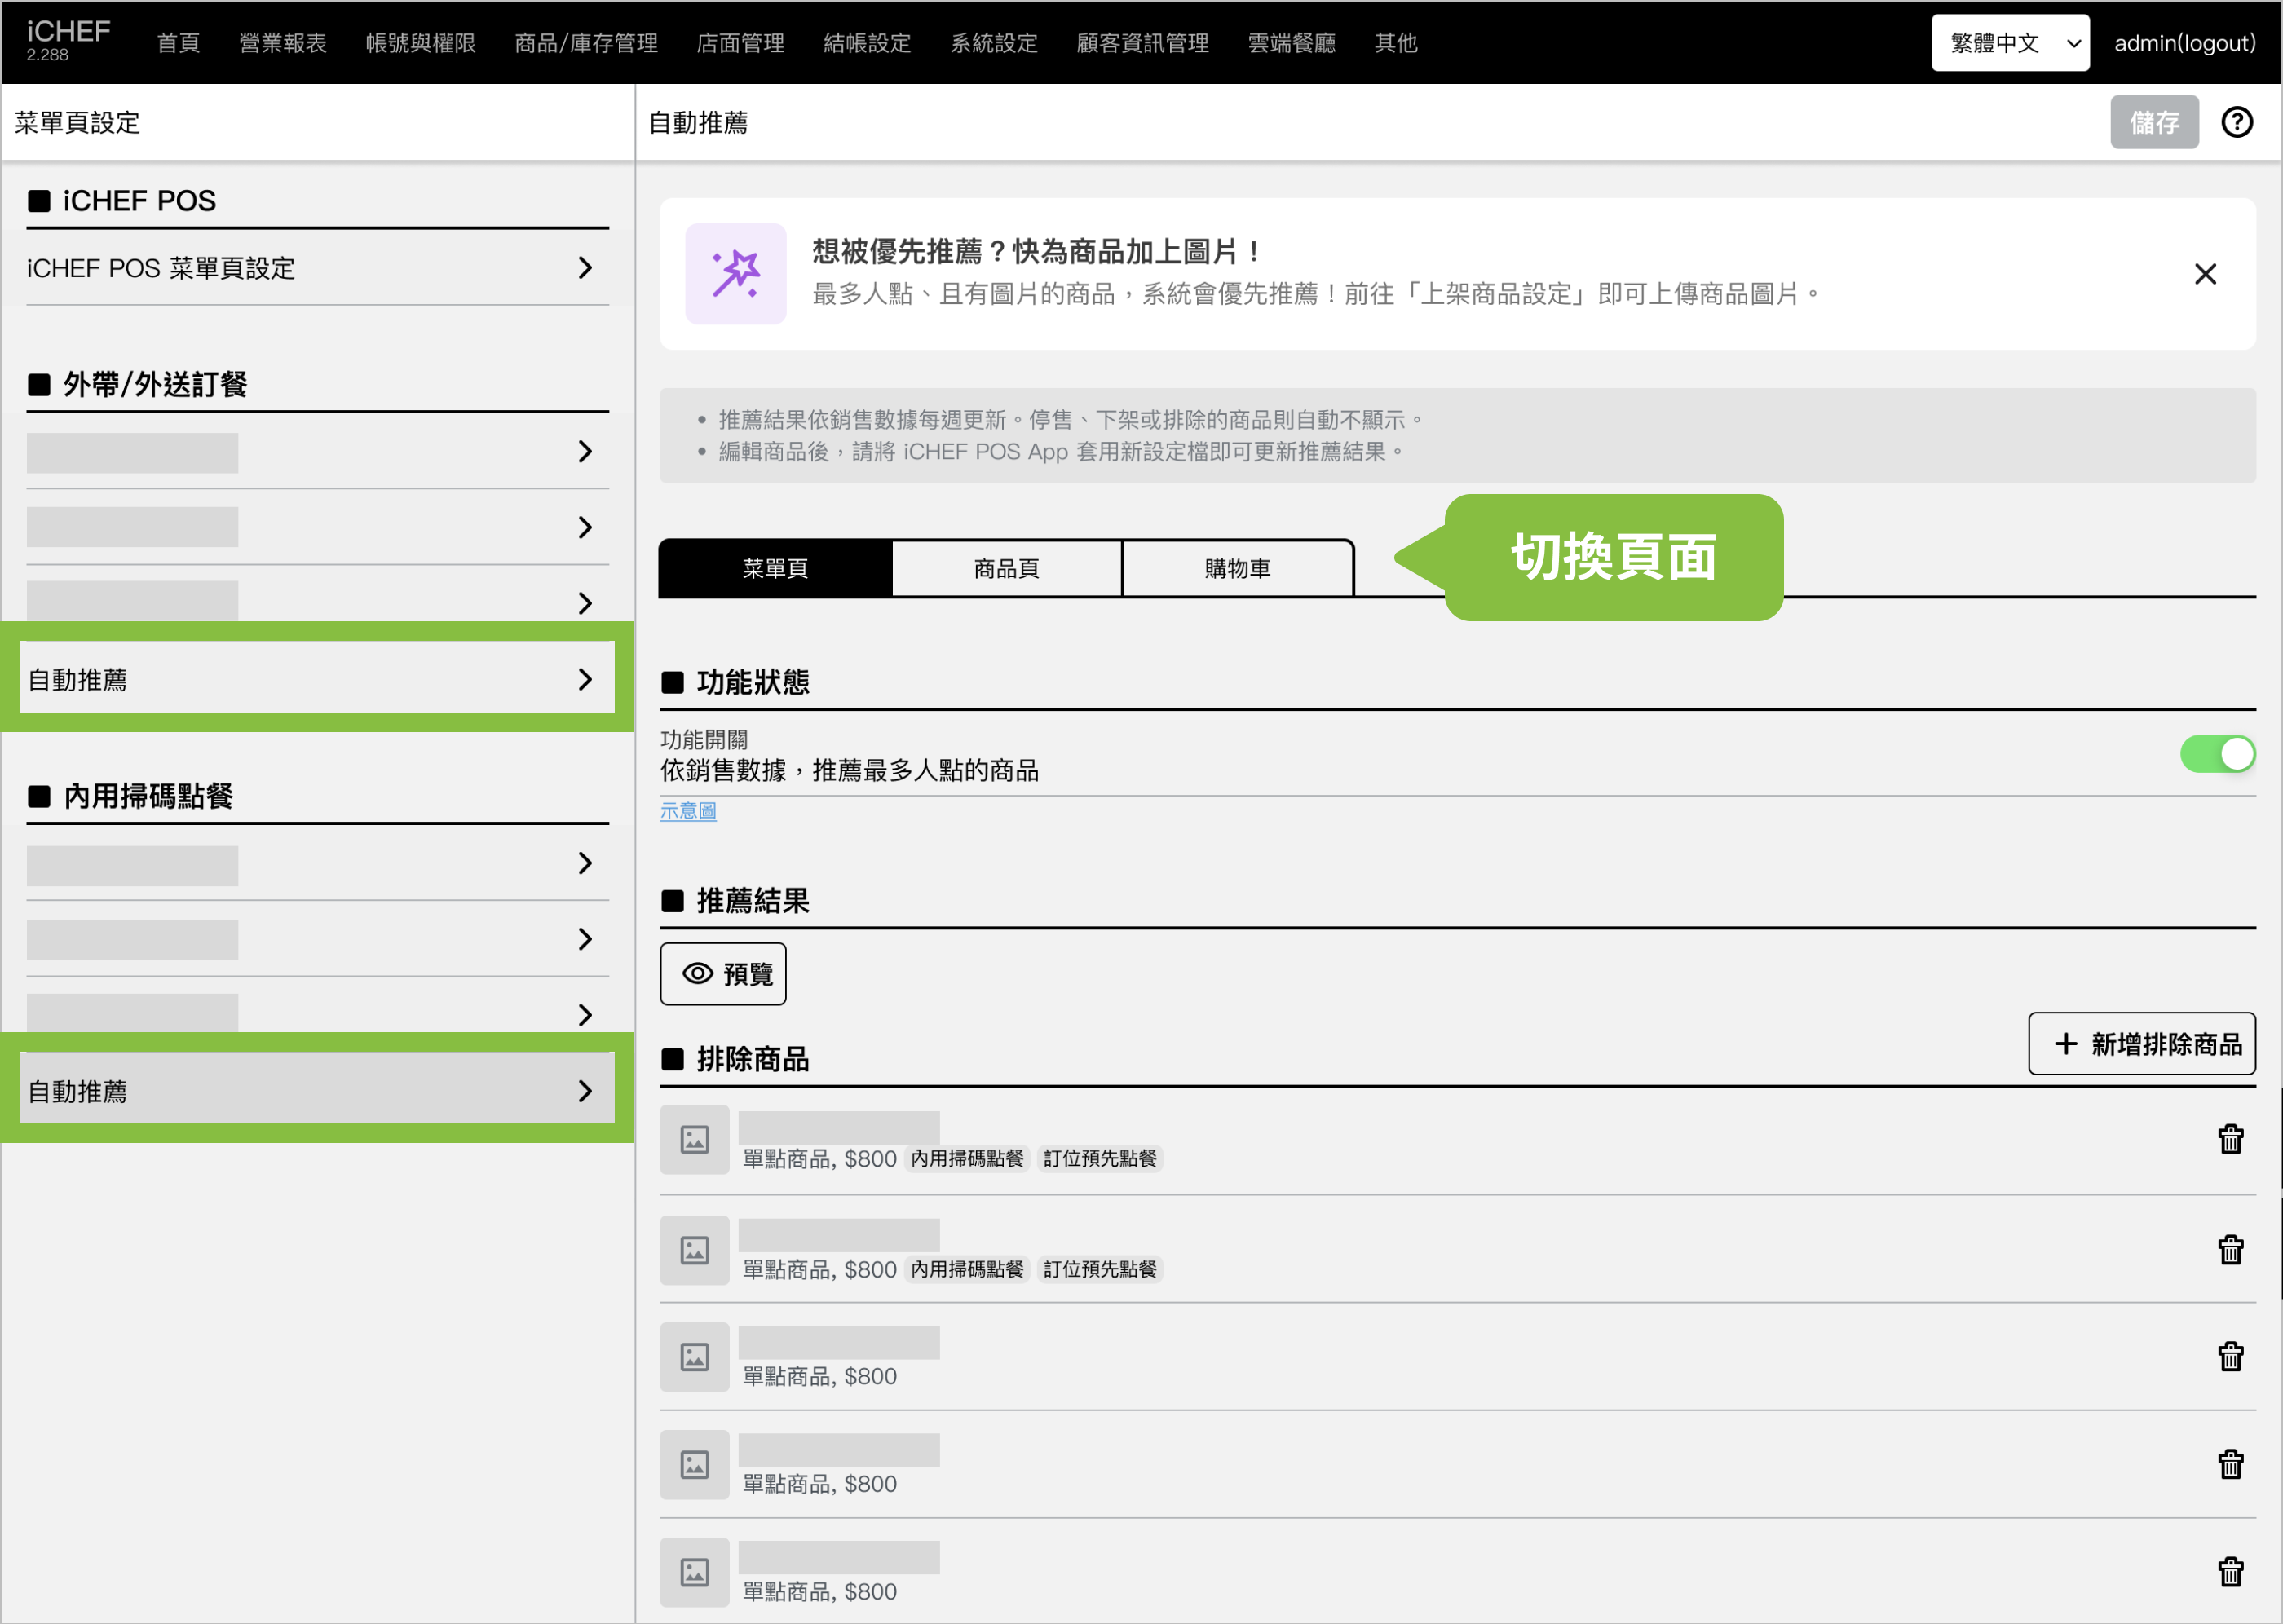
Task: Click trash icon on last excluded product
Action: coord(2230,1572)
